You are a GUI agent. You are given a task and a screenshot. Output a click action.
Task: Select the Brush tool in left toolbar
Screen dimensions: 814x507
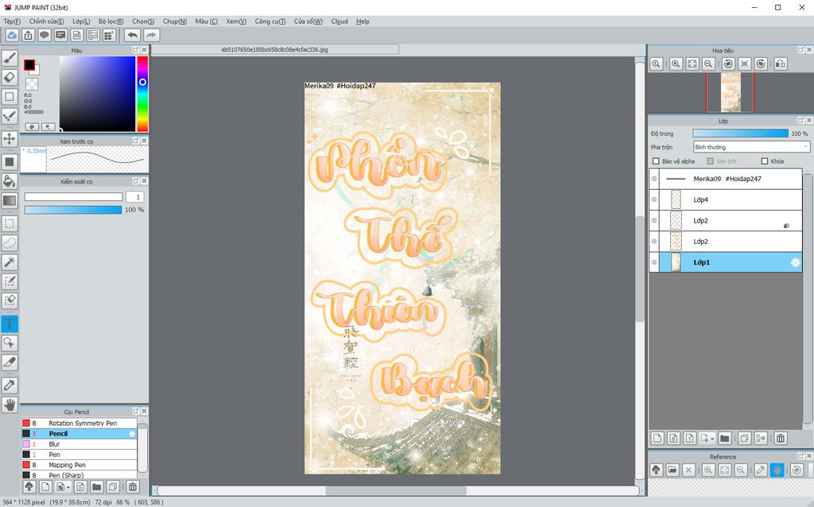(10, 58)
